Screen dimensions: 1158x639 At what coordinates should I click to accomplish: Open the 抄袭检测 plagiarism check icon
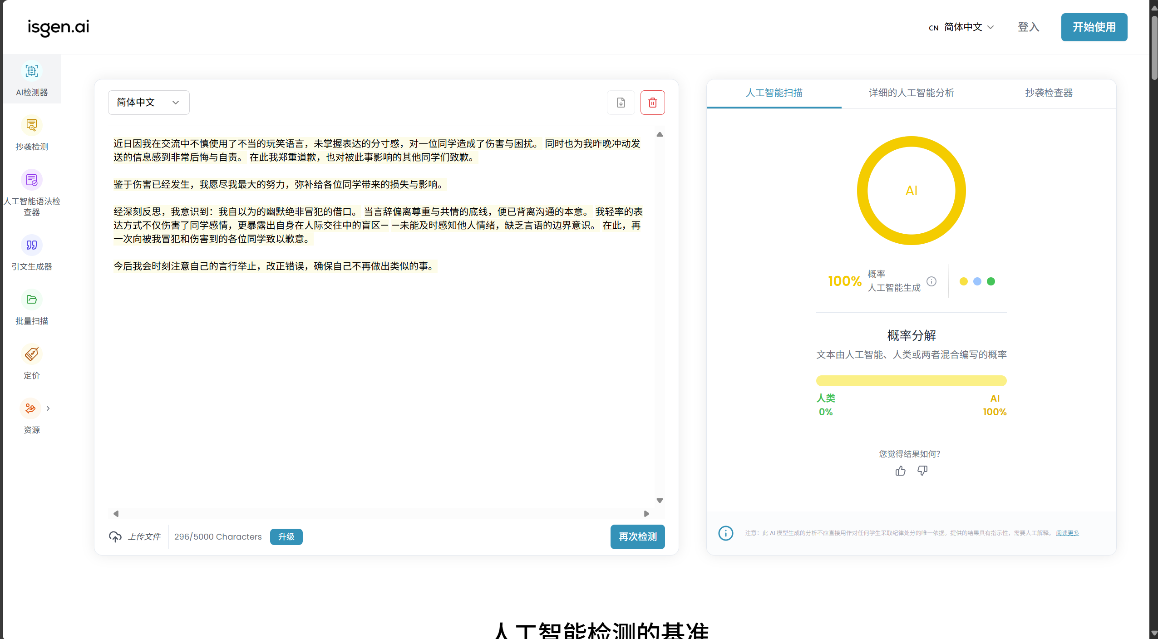[x=32, y=126]
